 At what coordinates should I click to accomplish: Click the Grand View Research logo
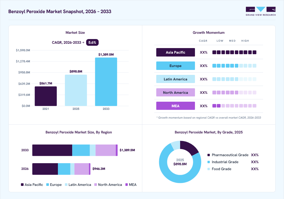click(x=261, y=11)
